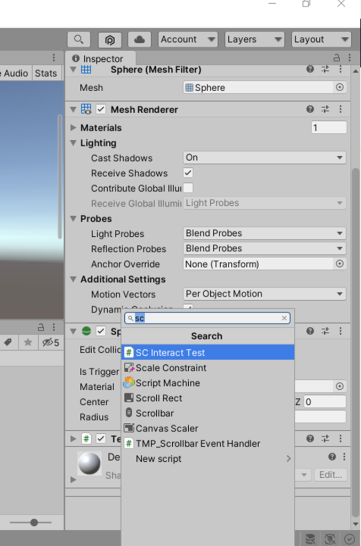The width and height of the screenshot is (361, 546).
Task: Clear the component search field text
Action: pos(285,318)
